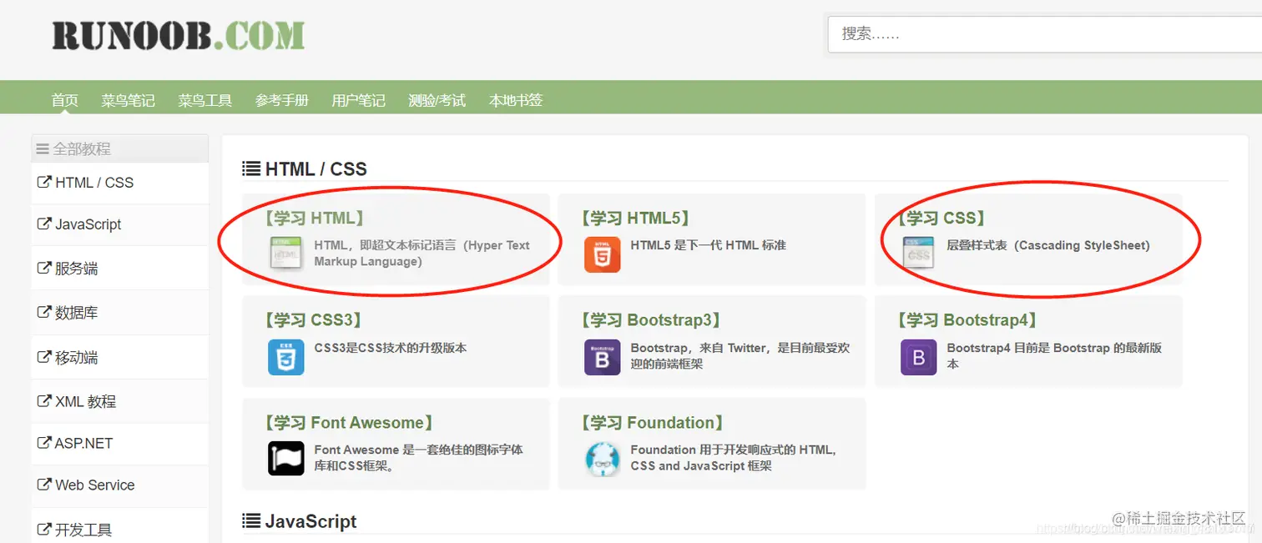Open the 【学习 CSS3】 title link

313,320
